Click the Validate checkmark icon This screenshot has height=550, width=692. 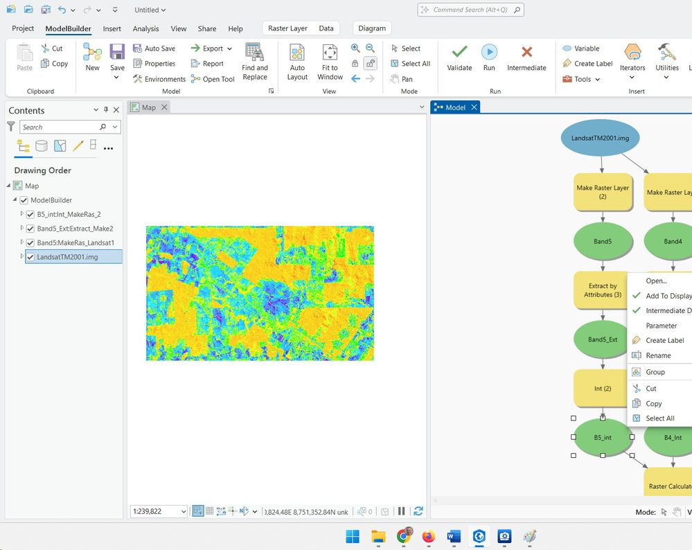(x=459, y=53)
